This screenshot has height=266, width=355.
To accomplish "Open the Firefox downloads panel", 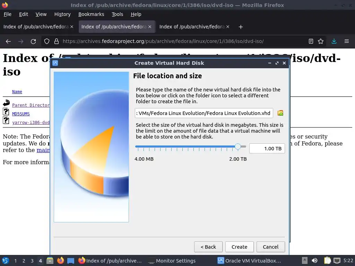I will (x=334, y=42).
